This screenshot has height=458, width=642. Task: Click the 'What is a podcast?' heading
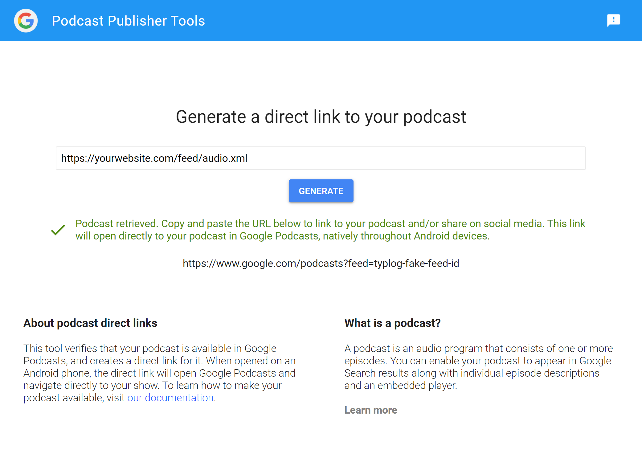click(x=392, y=323)
